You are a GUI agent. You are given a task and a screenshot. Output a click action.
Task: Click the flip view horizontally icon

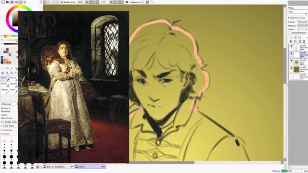(127, 2)
